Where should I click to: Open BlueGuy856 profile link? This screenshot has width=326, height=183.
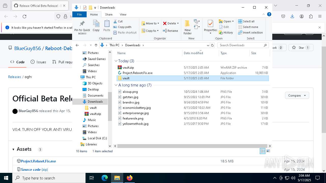pyautogui.click(x=28, y=48)
